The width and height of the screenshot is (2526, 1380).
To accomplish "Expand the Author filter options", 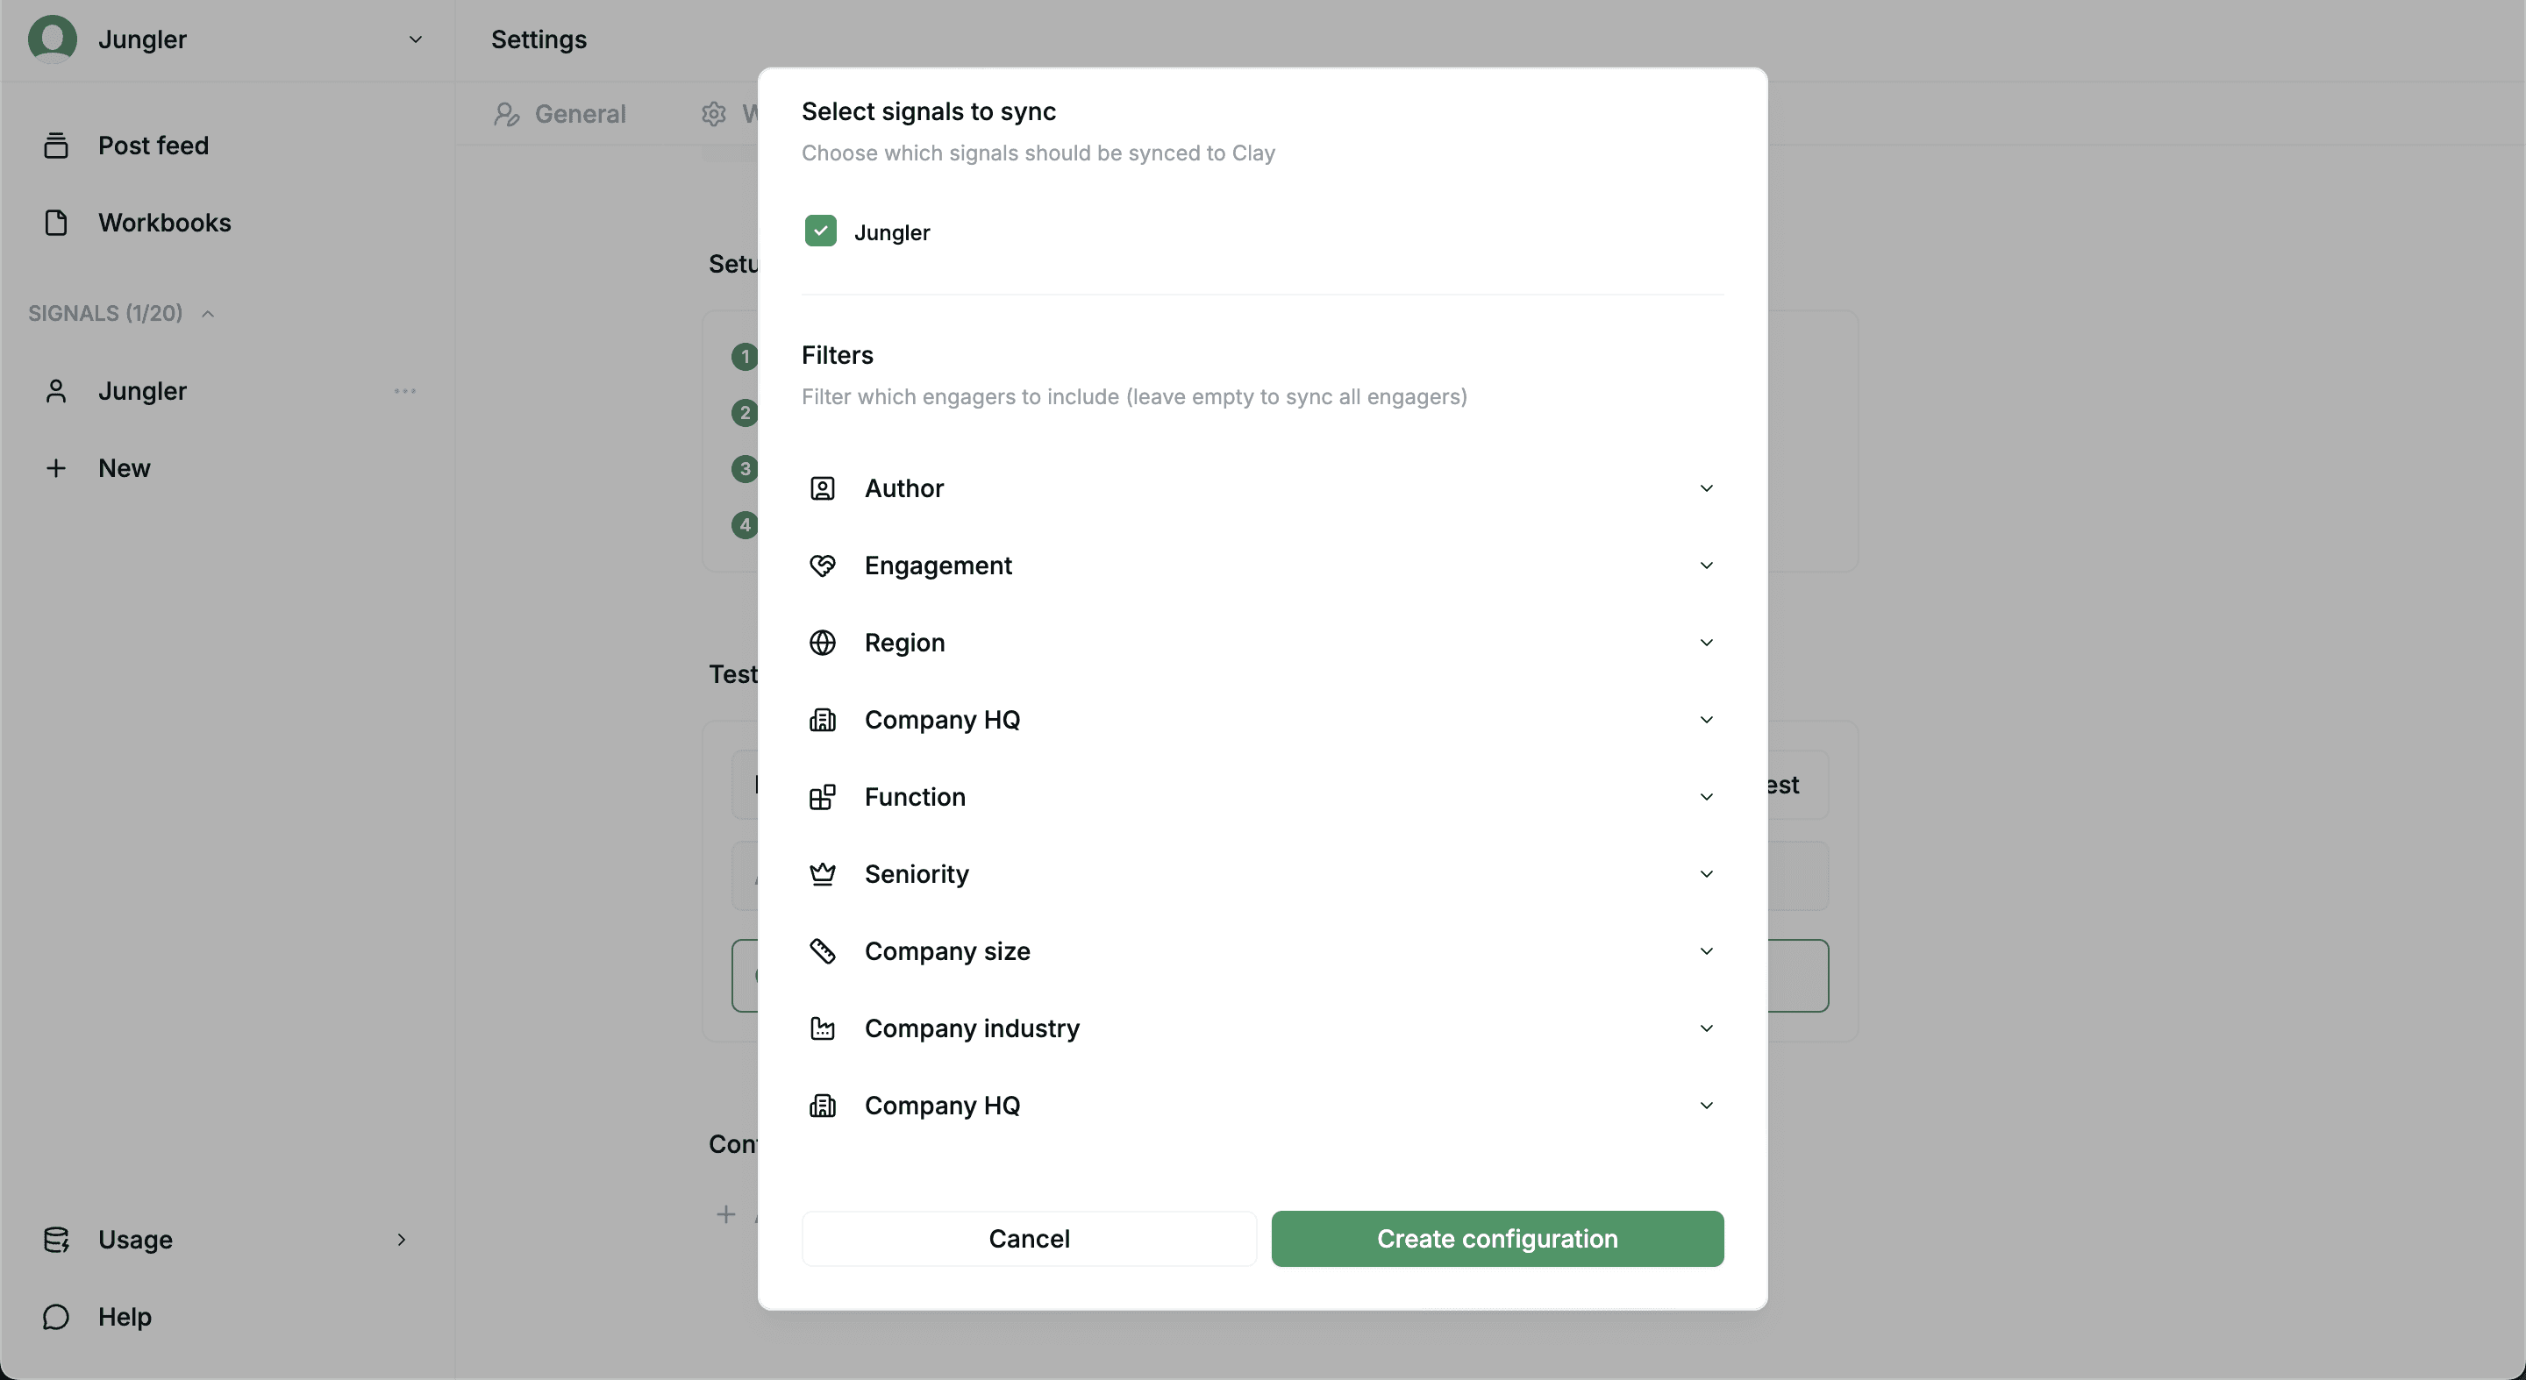I will pyautogui.click(x=1705, y=488).
